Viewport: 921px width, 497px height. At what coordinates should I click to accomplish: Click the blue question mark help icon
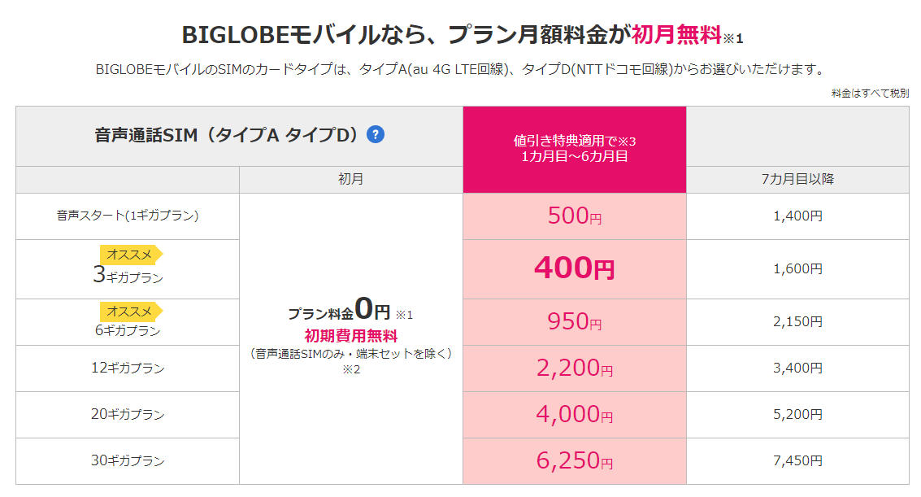coord(376,134)
